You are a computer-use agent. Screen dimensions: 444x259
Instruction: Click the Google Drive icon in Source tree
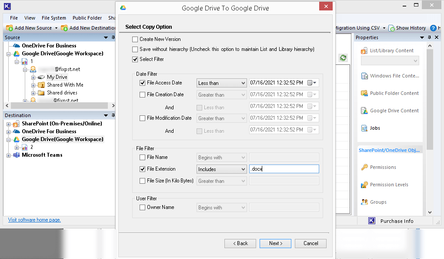[17, 54]
